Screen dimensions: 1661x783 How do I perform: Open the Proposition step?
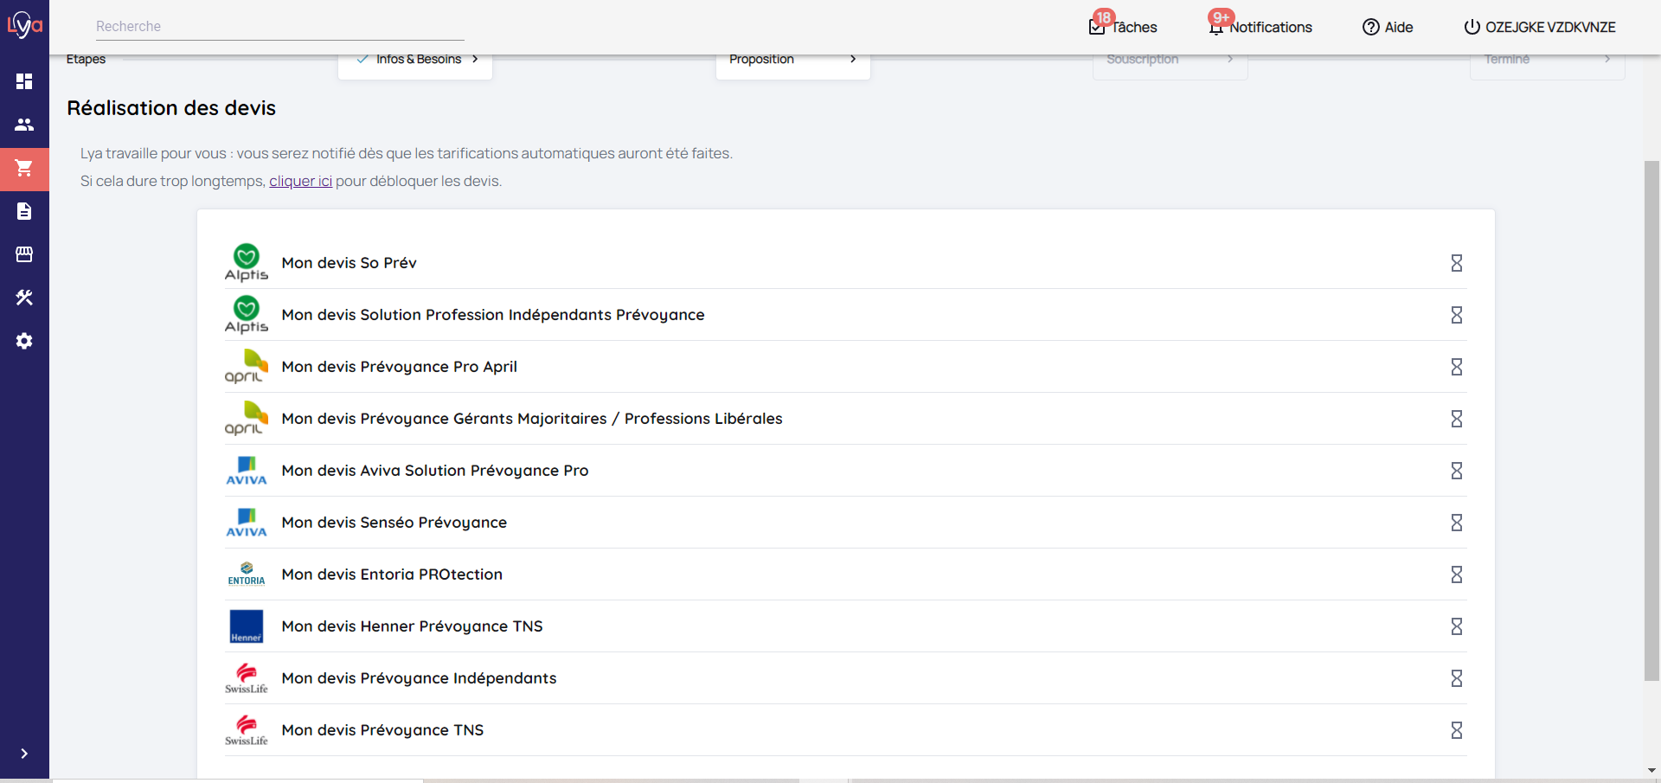click(792, 60)
